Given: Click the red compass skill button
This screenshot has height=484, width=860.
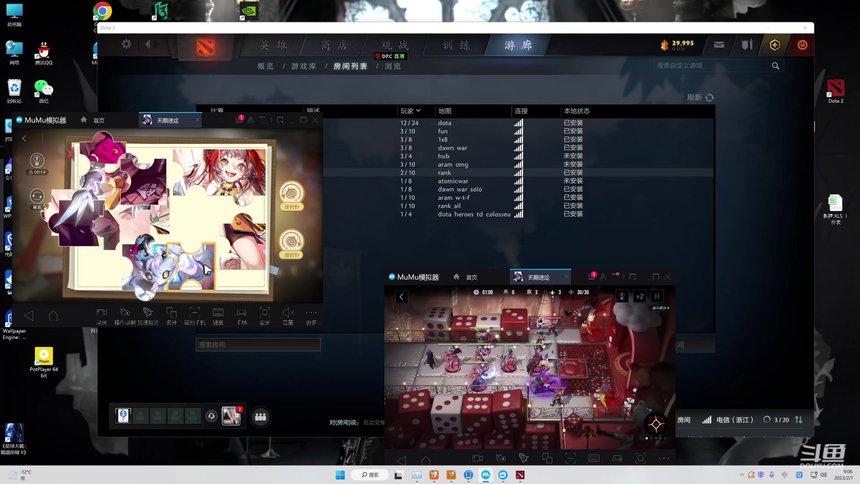Looking at the screenshot, I should pyautogui.click(x=656, y=423).
